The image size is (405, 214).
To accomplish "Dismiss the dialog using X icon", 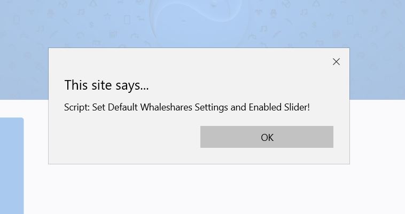I will [x=336, y=61].
